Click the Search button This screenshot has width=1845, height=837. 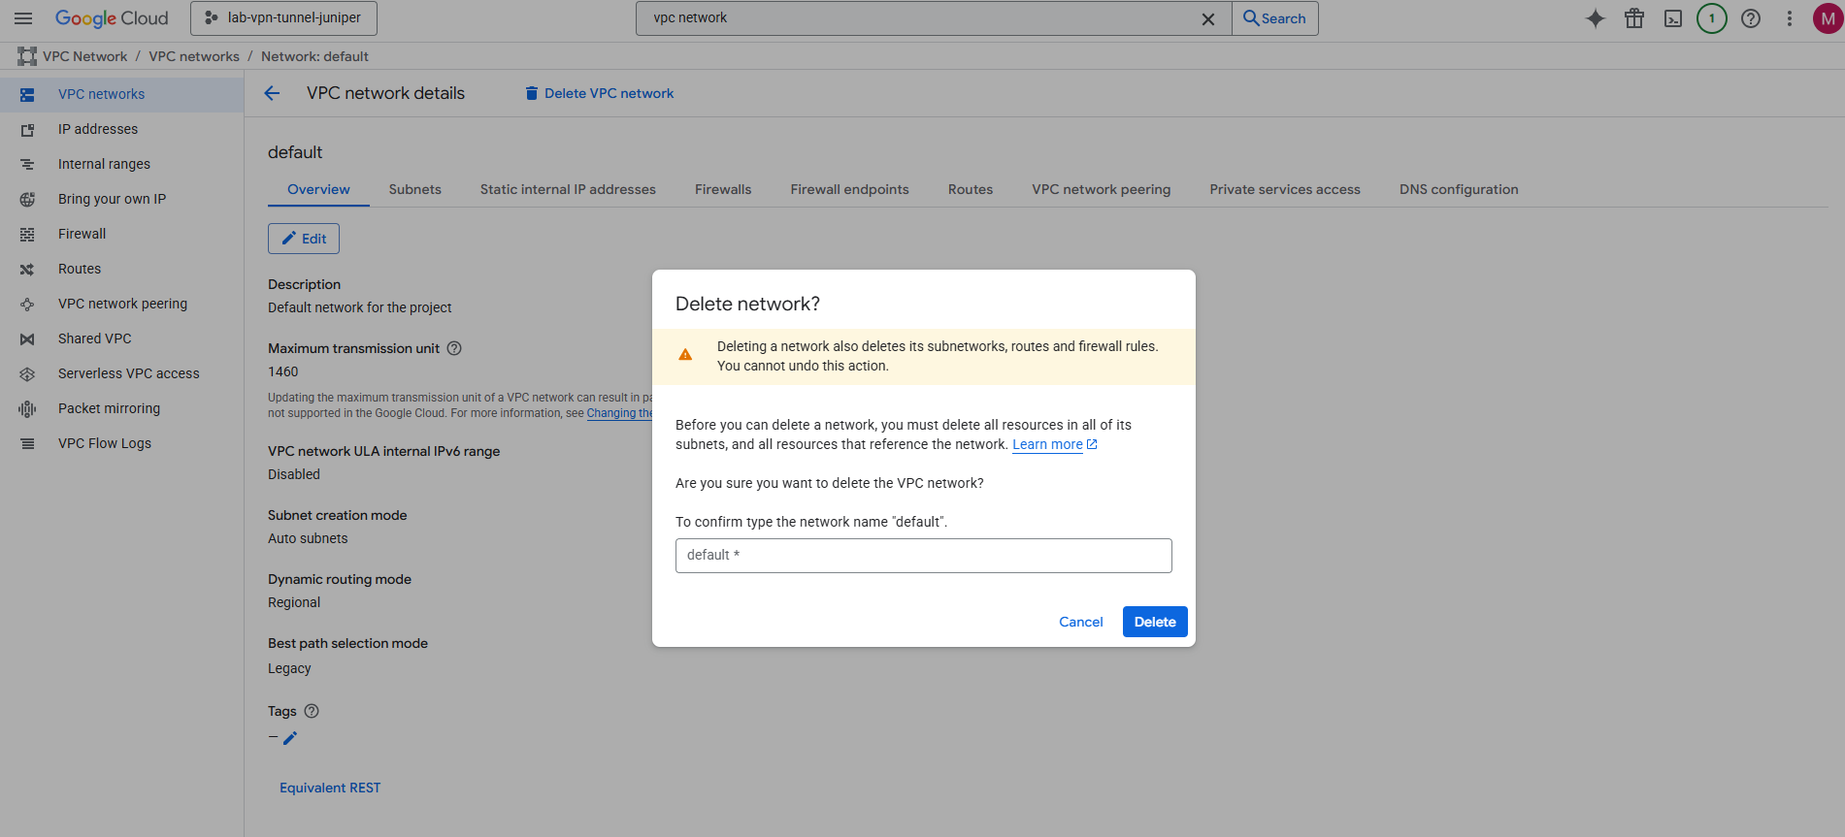coord(1275,18)
